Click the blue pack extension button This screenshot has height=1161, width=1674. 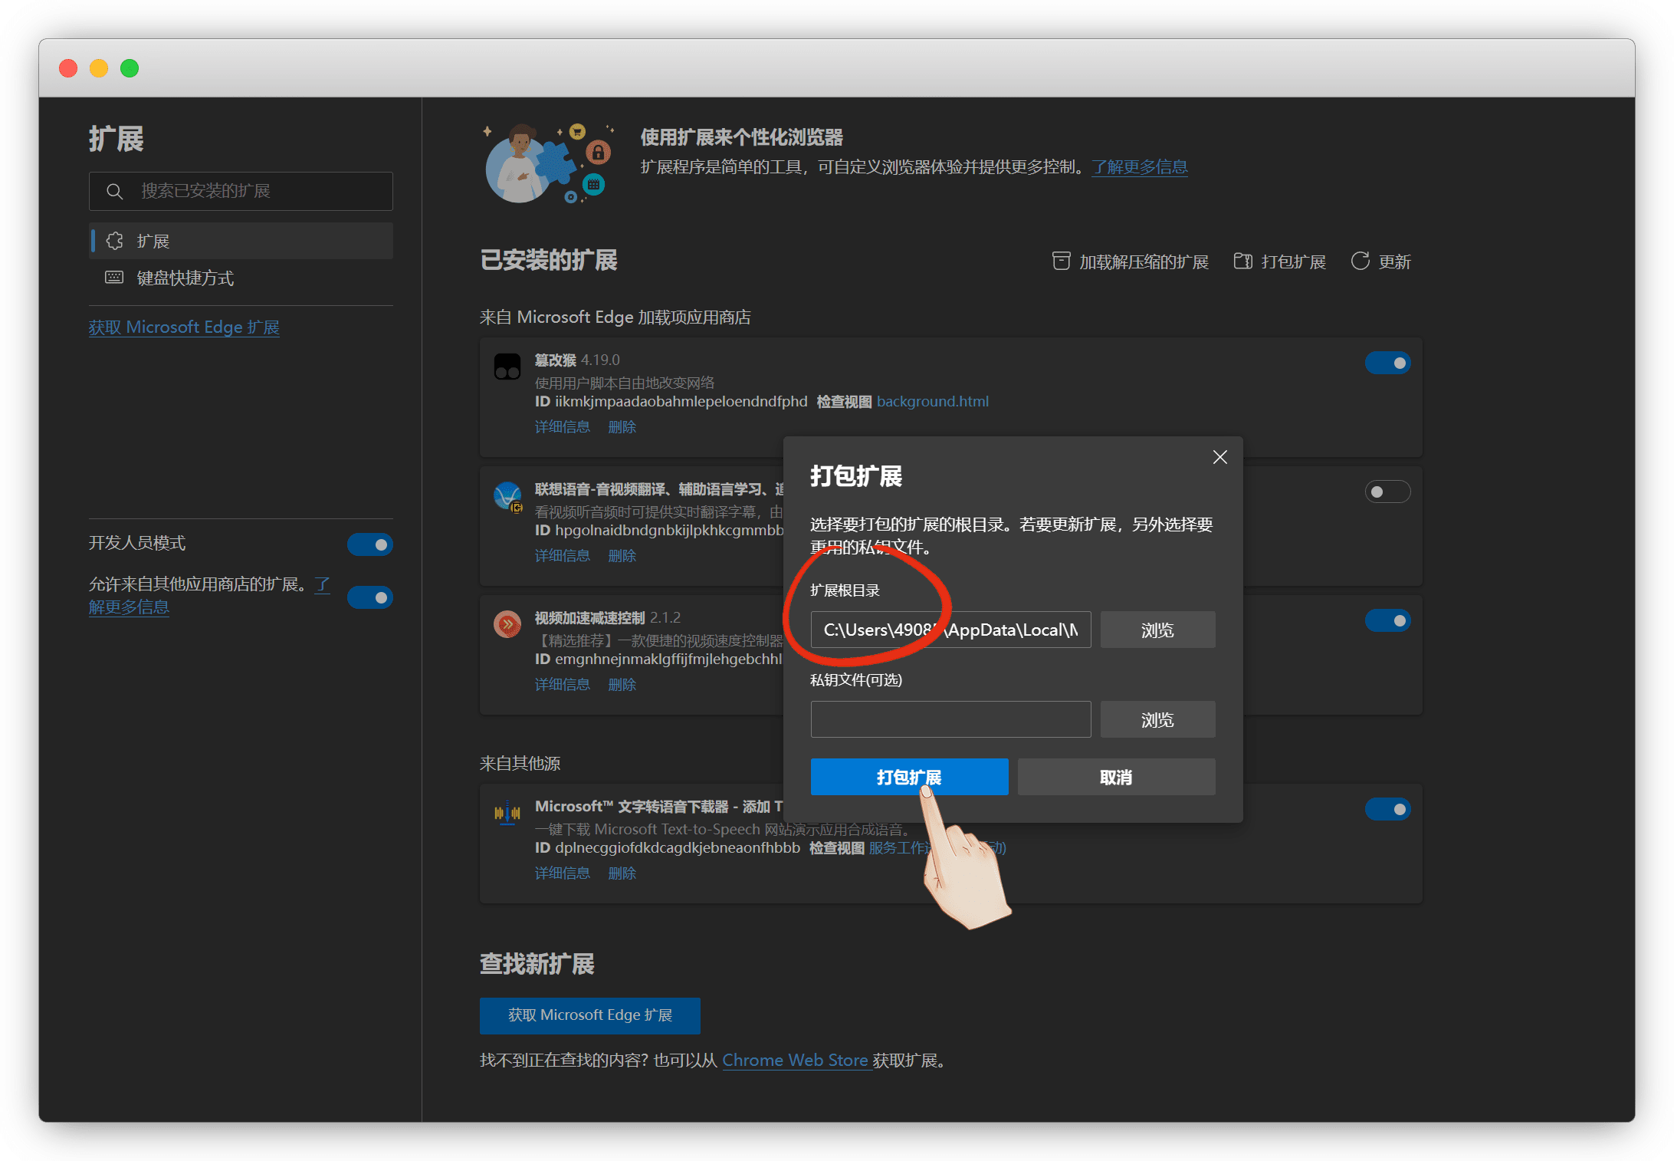(908, 777)
